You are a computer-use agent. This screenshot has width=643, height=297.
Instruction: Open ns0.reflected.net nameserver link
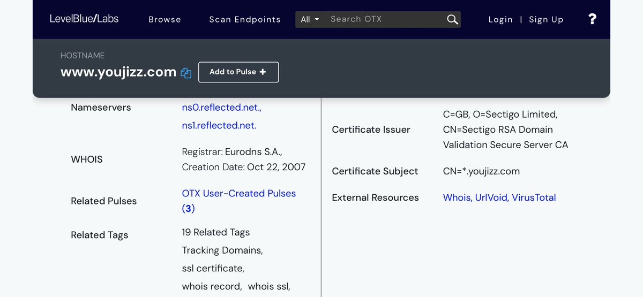[x=221, y=108]
